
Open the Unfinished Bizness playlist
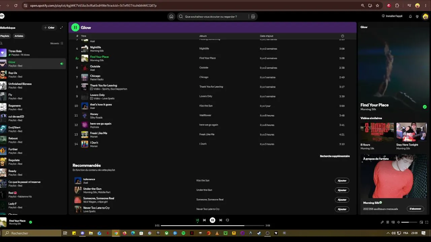(32, 85)
